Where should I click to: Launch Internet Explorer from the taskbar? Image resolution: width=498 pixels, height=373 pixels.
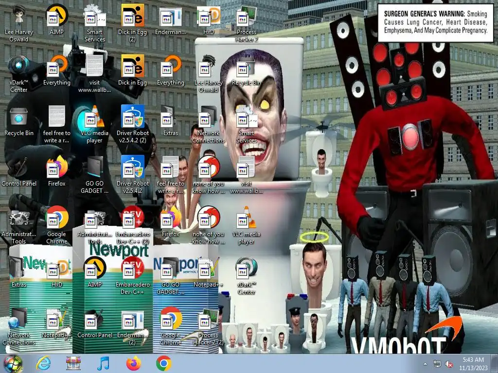[x=43, y=363]
